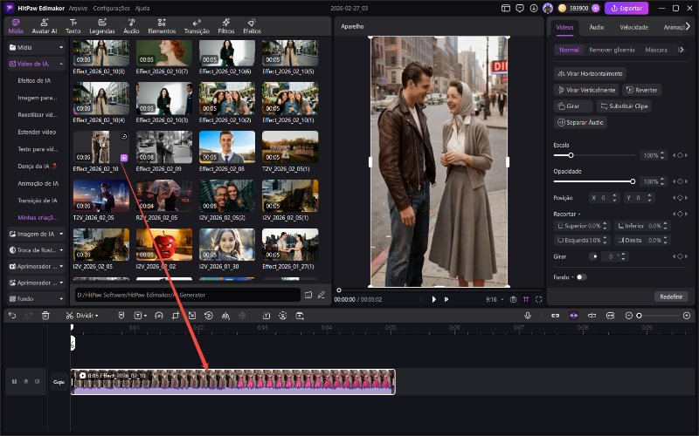Click the pencil edit icon beside path field
This screenshot has height=436, width=699.
coord(321,295)
